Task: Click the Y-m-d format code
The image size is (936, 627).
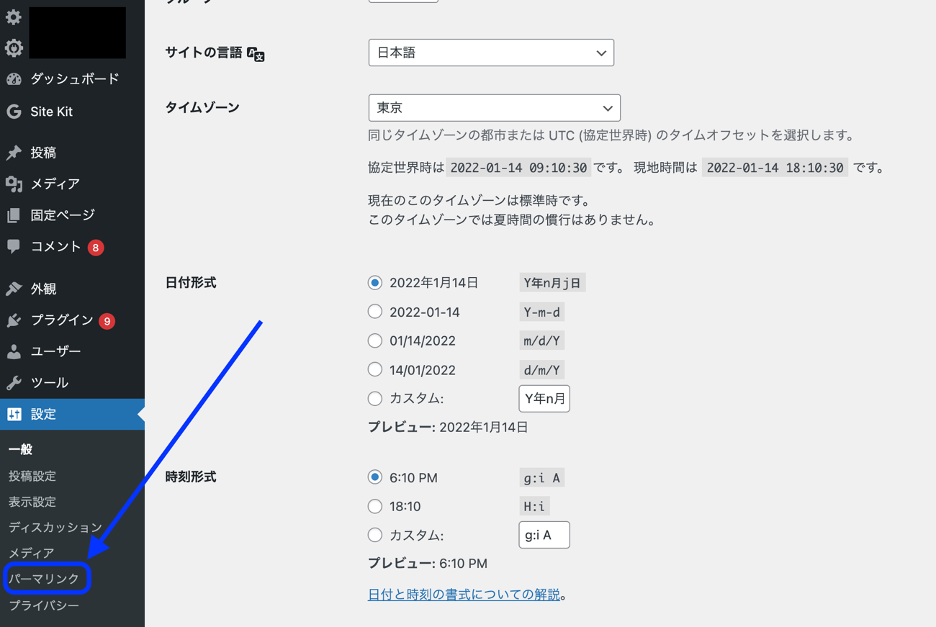Action: [x=542, y=312]
